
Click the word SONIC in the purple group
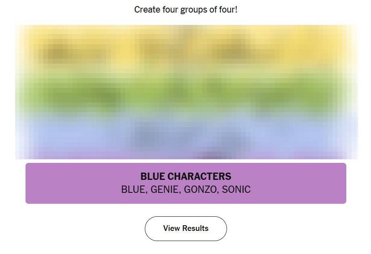(x=236, y=190)
